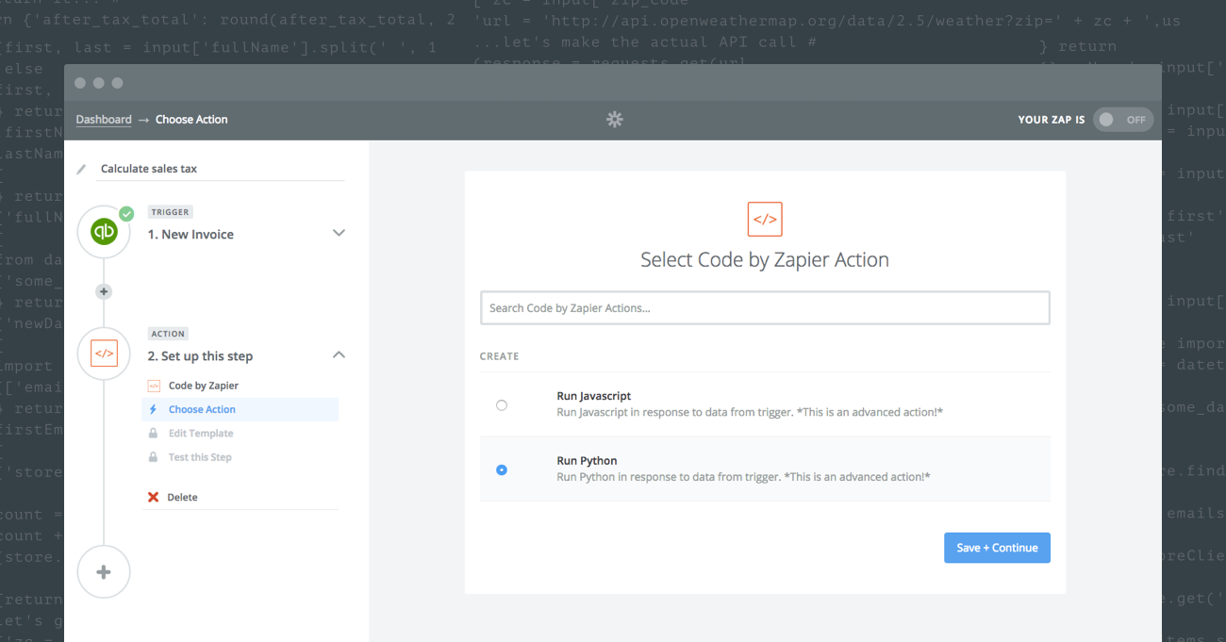Click the Save + Continue button
Viewport: 1226px width, 642px height.
click(997, 548)
